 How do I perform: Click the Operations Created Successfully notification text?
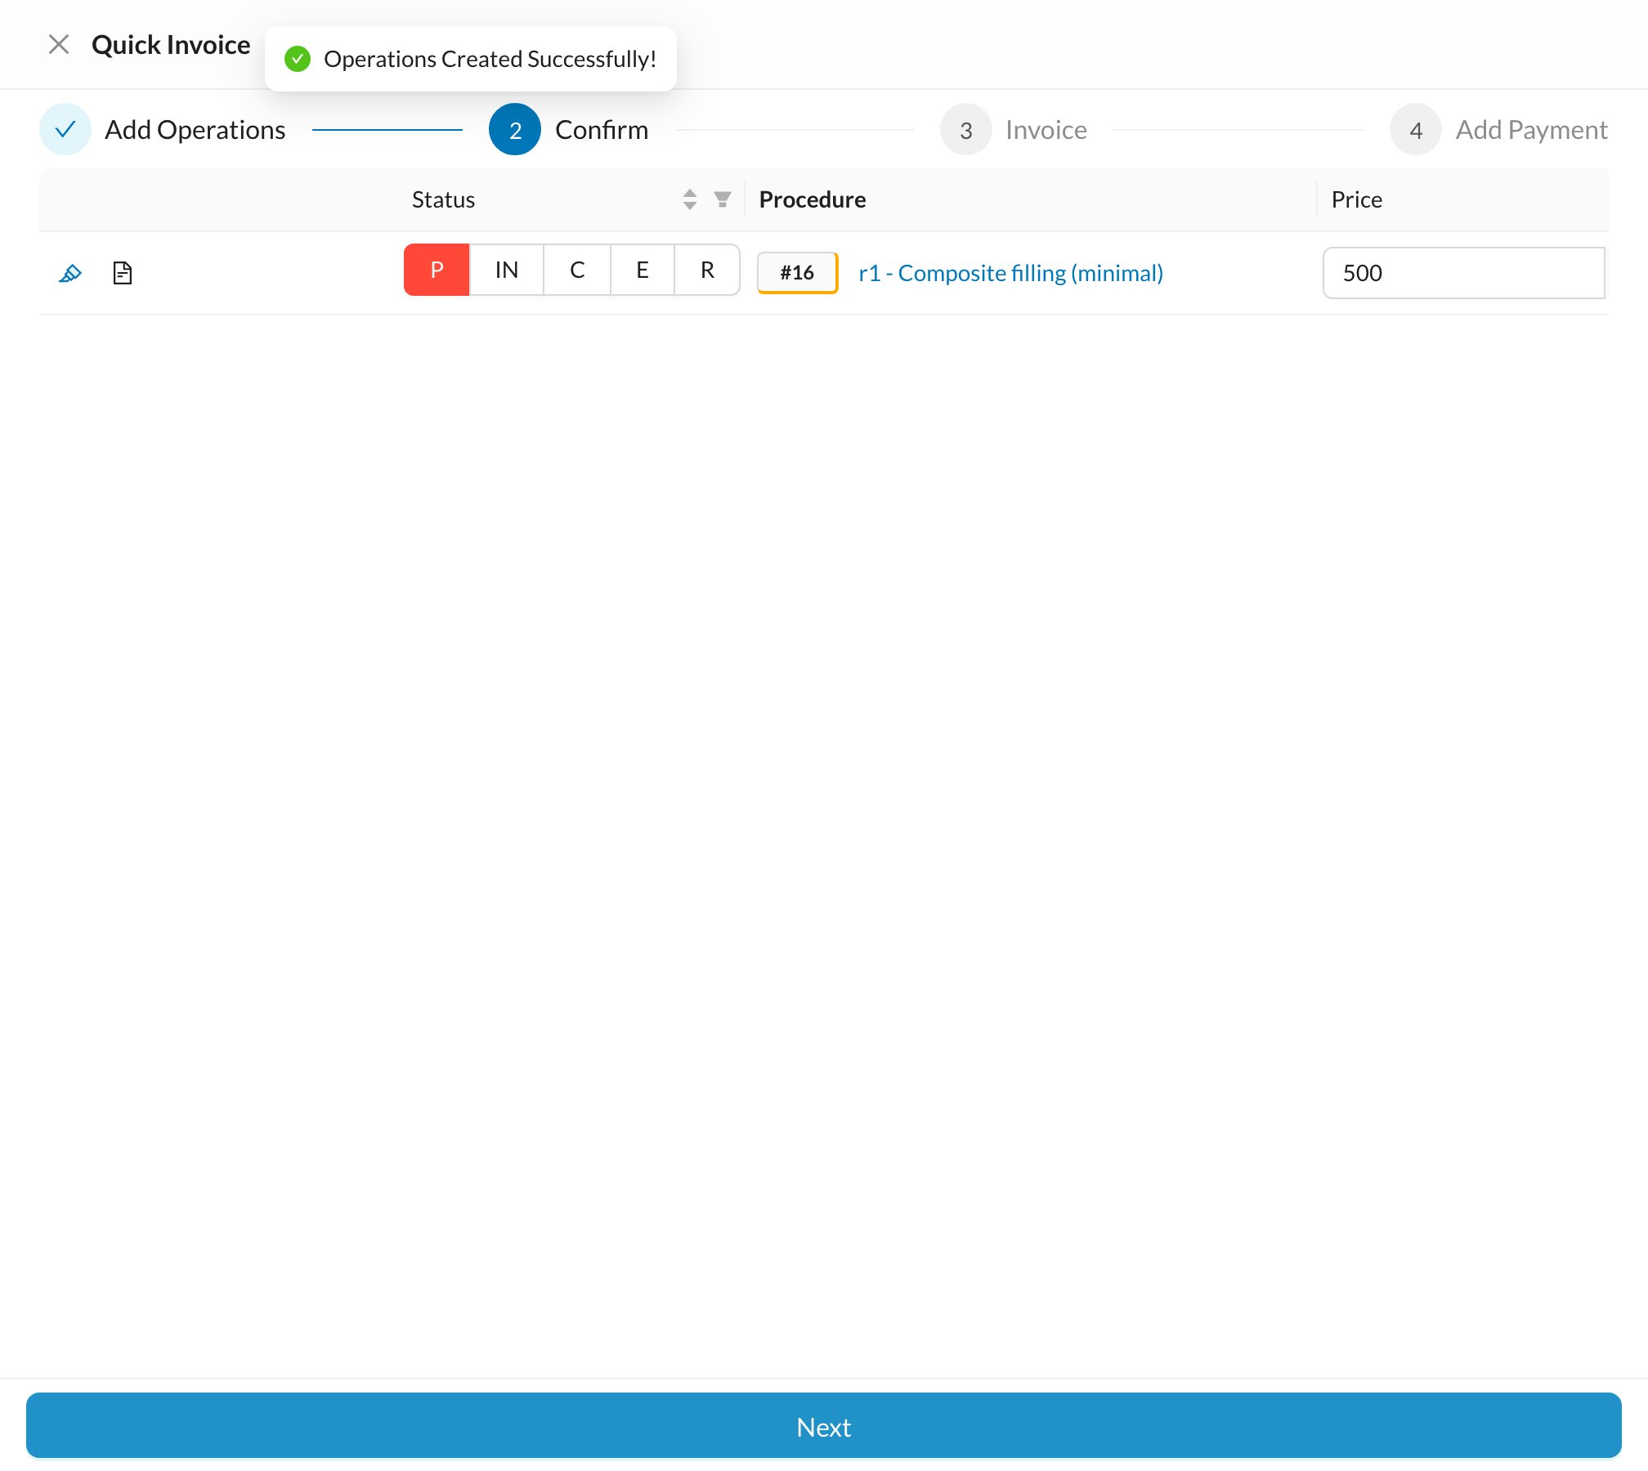[490, 59]
